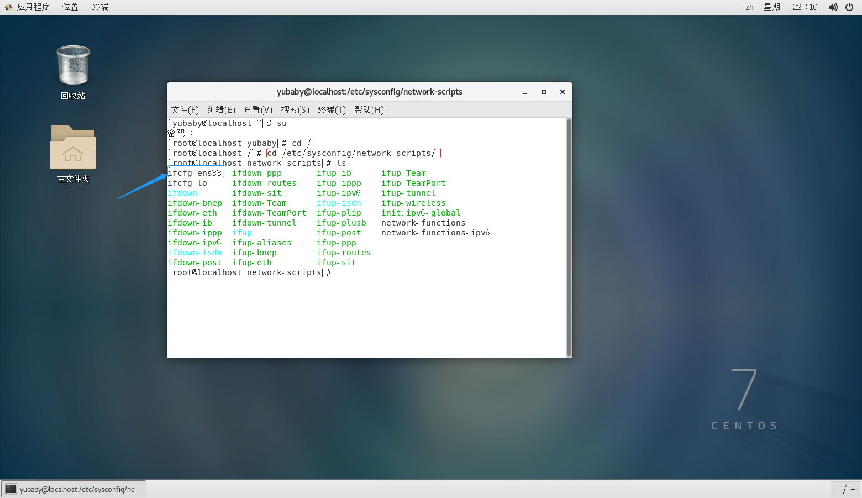
Task: Click the ifup-tunnel entry
Action: (408, 193)
